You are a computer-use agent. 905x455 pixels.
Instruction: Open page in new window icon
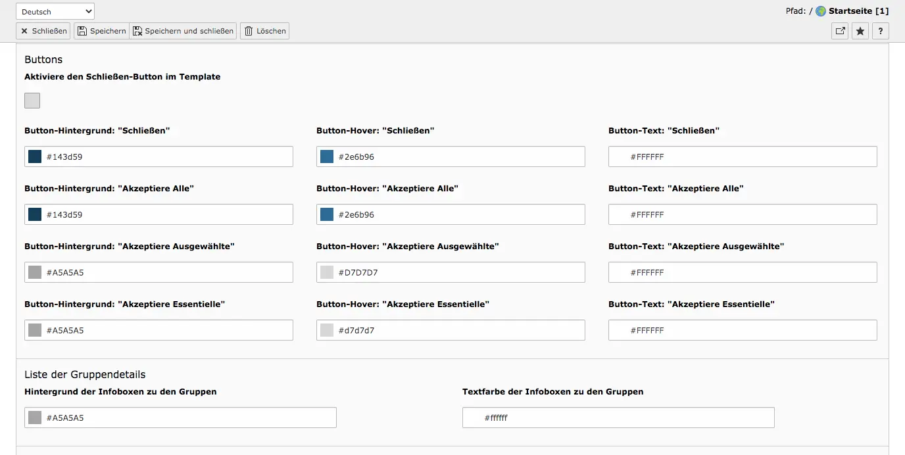click(840, 31)
